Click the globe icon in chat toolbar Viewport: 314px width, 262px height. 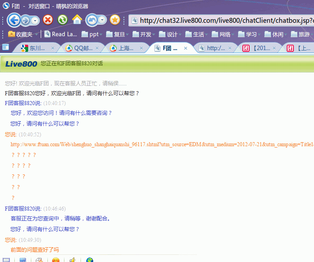pos(89,260)
